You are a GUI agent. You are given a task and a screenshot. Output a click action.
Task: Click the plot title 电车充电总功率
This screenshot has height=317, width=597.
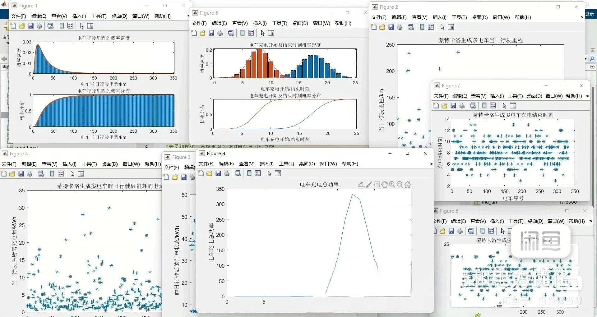click(319, 185)
